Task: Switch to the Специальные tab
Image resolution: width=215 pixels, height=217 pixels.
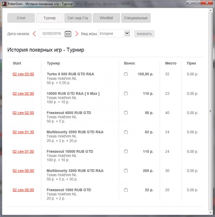Action: tap(136, 18)
